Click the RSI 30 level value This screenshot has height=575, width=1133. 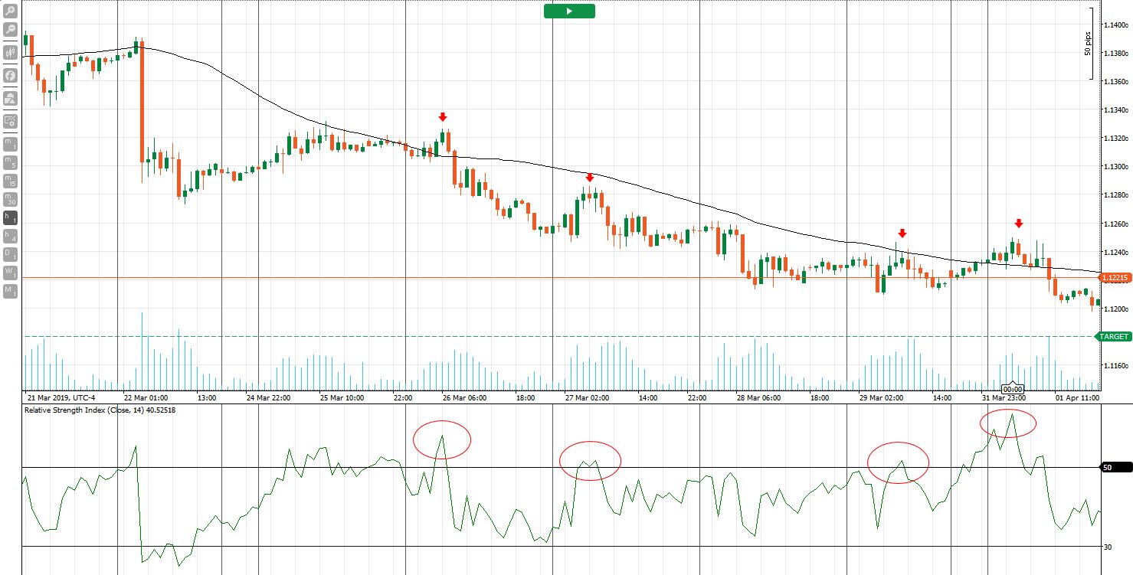tap(1108, 547)
